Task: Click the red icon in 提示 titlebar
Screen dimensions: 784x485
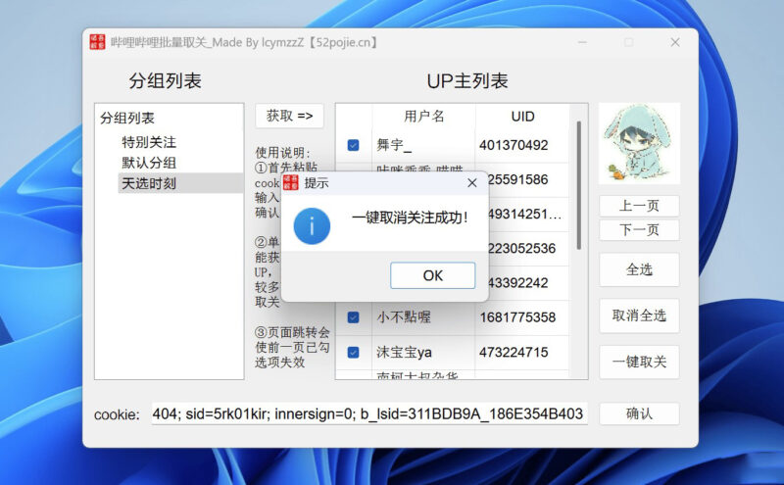Action: pos(290,182)
